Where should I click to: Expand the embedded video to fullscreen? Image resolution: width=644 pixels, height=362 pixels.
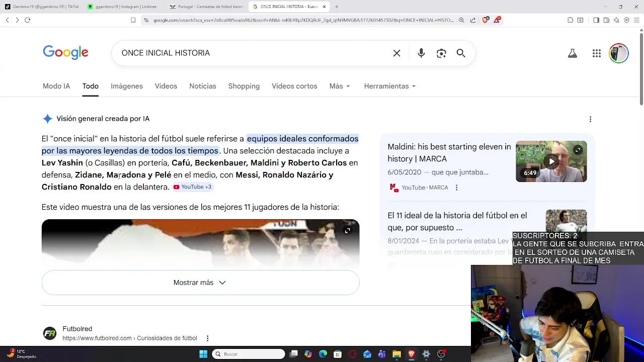pos(347,231)
